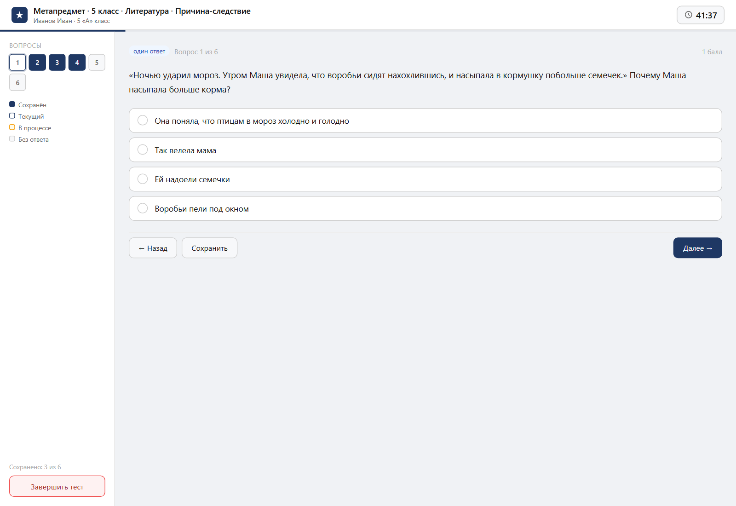Click the '1 балл' label
Screen dimensions: 736x506
click(712, 52)
